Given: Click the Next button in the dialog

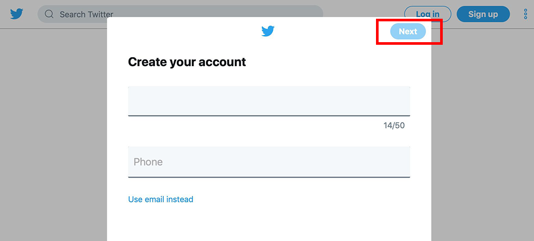Looking at the screenshot, I should 408,31.
